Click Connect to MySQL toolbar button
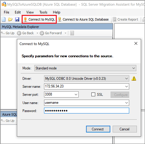The width and height of the screenshot is (145, 144). click(39, 19)
